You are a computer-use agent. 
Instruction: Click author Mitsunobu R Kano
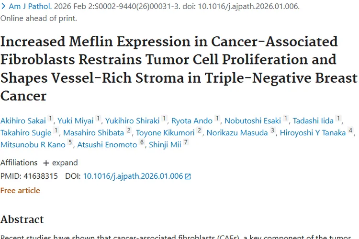[x=33, y=144]
